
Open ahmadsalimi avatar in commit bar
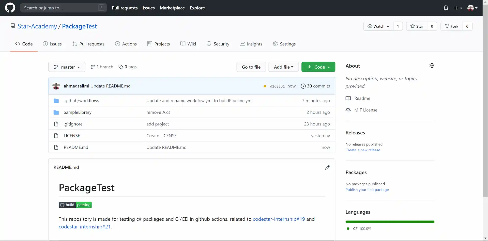[56, 86]
